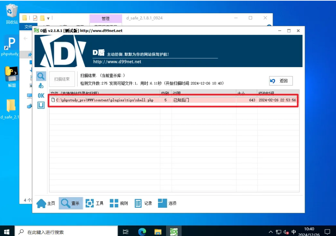Open the notification center icon
The image size is (336, 236).
tap(327, 232)
